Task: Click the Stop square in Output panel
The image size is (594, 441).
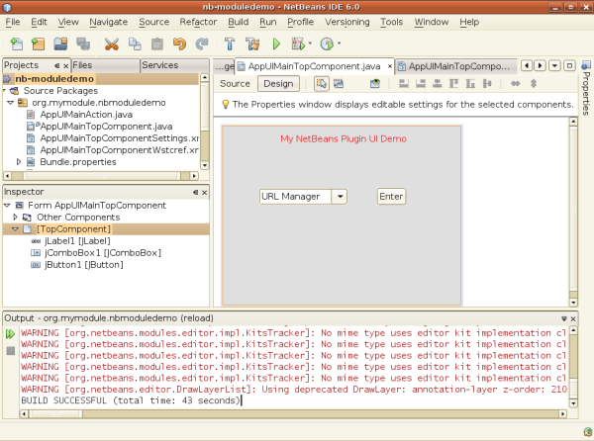Action: tap(11, 351)
